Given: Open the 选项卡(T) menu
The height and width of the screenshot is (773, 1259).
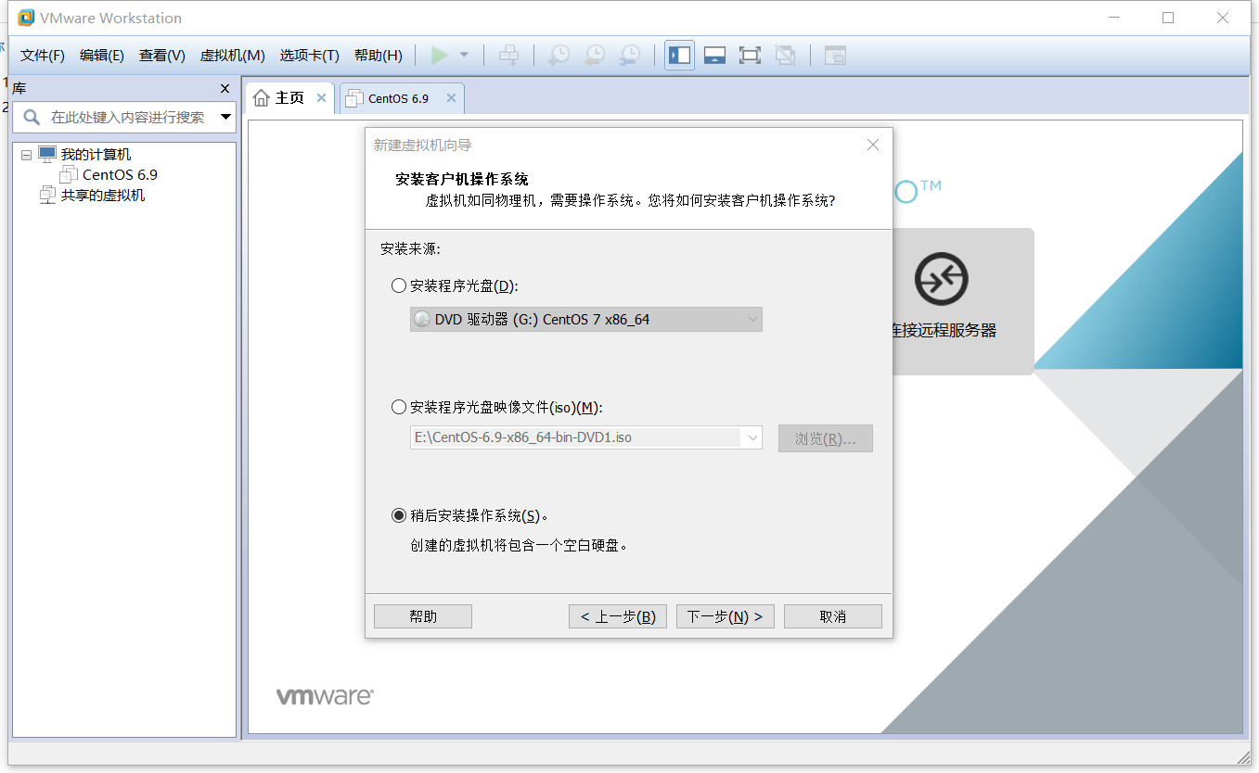Looking at the screenshot, I should click(310, 56).
